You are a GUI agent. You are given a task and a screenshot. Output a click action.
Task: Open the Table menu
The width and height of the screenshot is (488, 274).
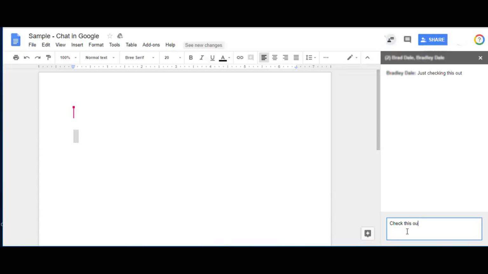(131, 45)
